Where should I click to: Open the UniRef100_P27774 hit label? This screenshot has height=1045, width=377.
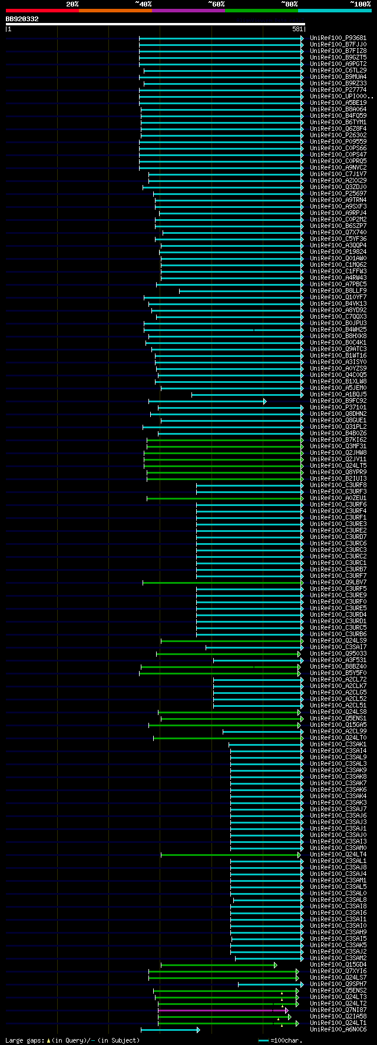[x=338, y=90]
